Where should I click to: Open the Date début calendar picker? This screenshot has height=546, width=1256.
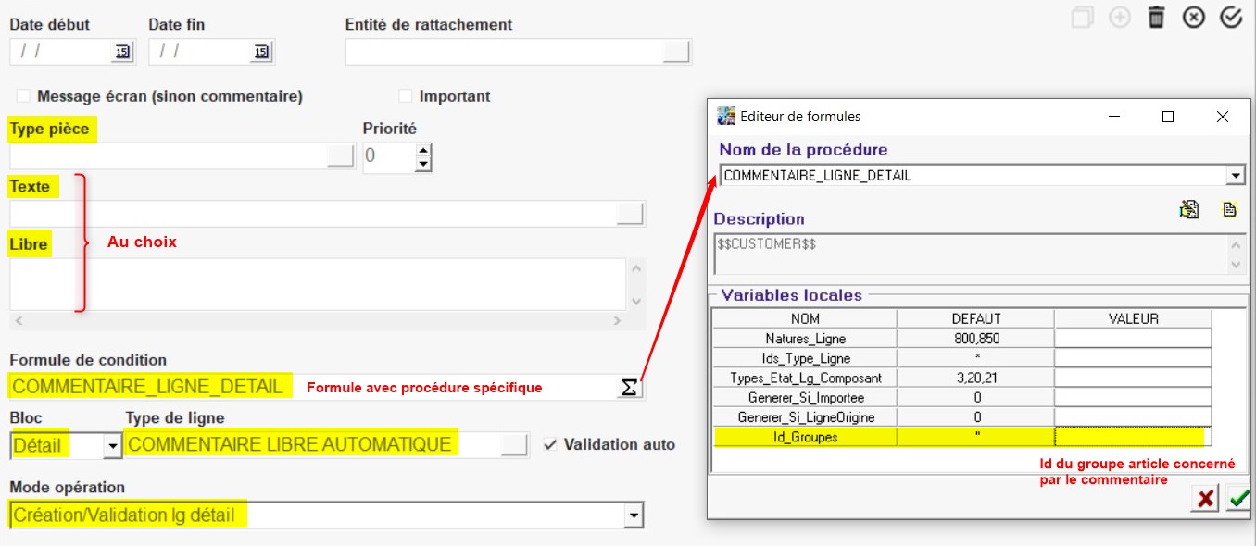122,52
